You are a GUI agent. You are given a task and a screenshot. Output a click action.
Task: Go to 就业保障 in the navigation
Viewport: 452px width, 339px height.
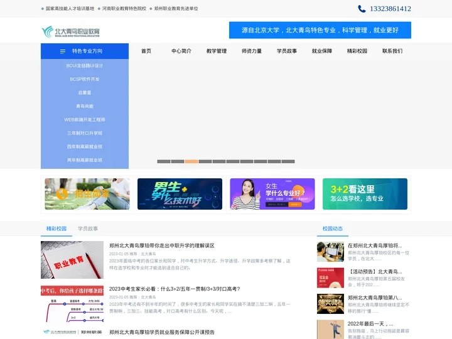tap(322, 51)
